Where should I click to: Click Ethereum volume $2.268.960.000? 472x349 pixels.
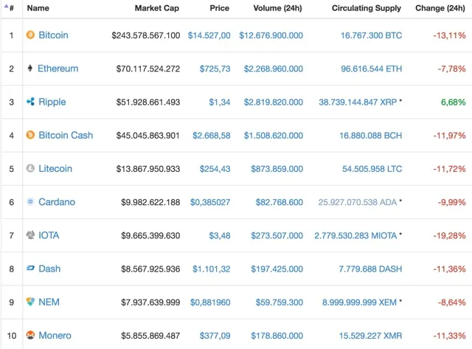point(274,69)
